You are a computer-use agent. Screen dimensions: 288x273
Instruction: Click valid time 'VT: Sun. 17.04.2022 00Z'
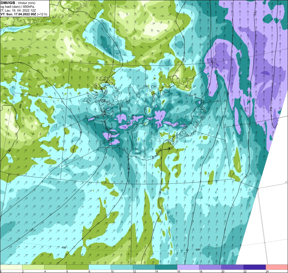tap(18, 14)
